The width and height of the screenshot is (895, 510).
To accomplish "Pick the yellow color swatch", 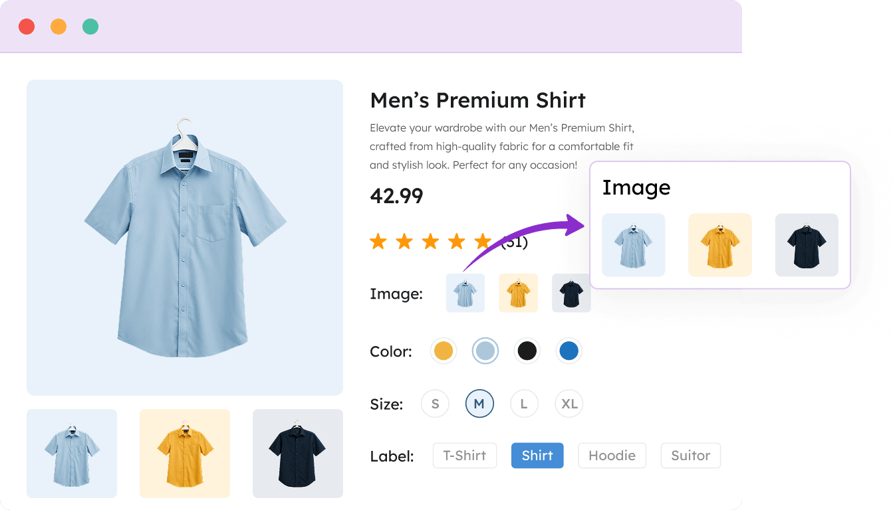I will [x=443, y=351].
